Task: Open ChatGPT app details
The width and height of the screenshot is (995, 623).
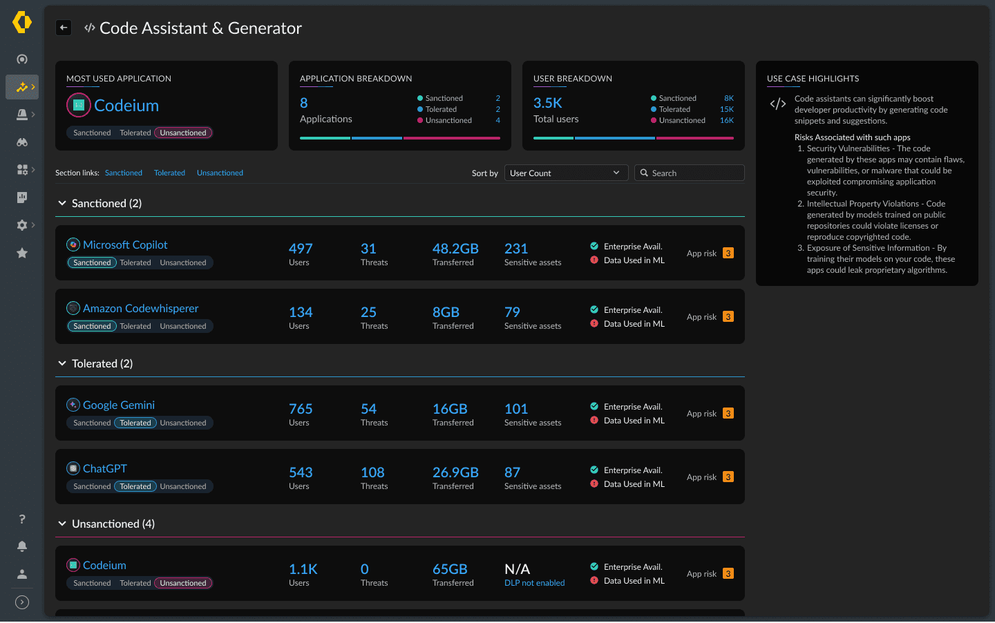Action: 105,468
